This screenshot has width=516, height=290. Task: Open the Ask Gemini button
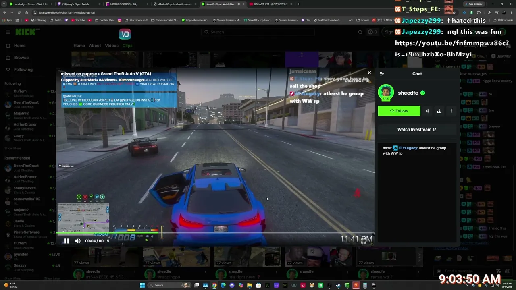tap(473, 4)
